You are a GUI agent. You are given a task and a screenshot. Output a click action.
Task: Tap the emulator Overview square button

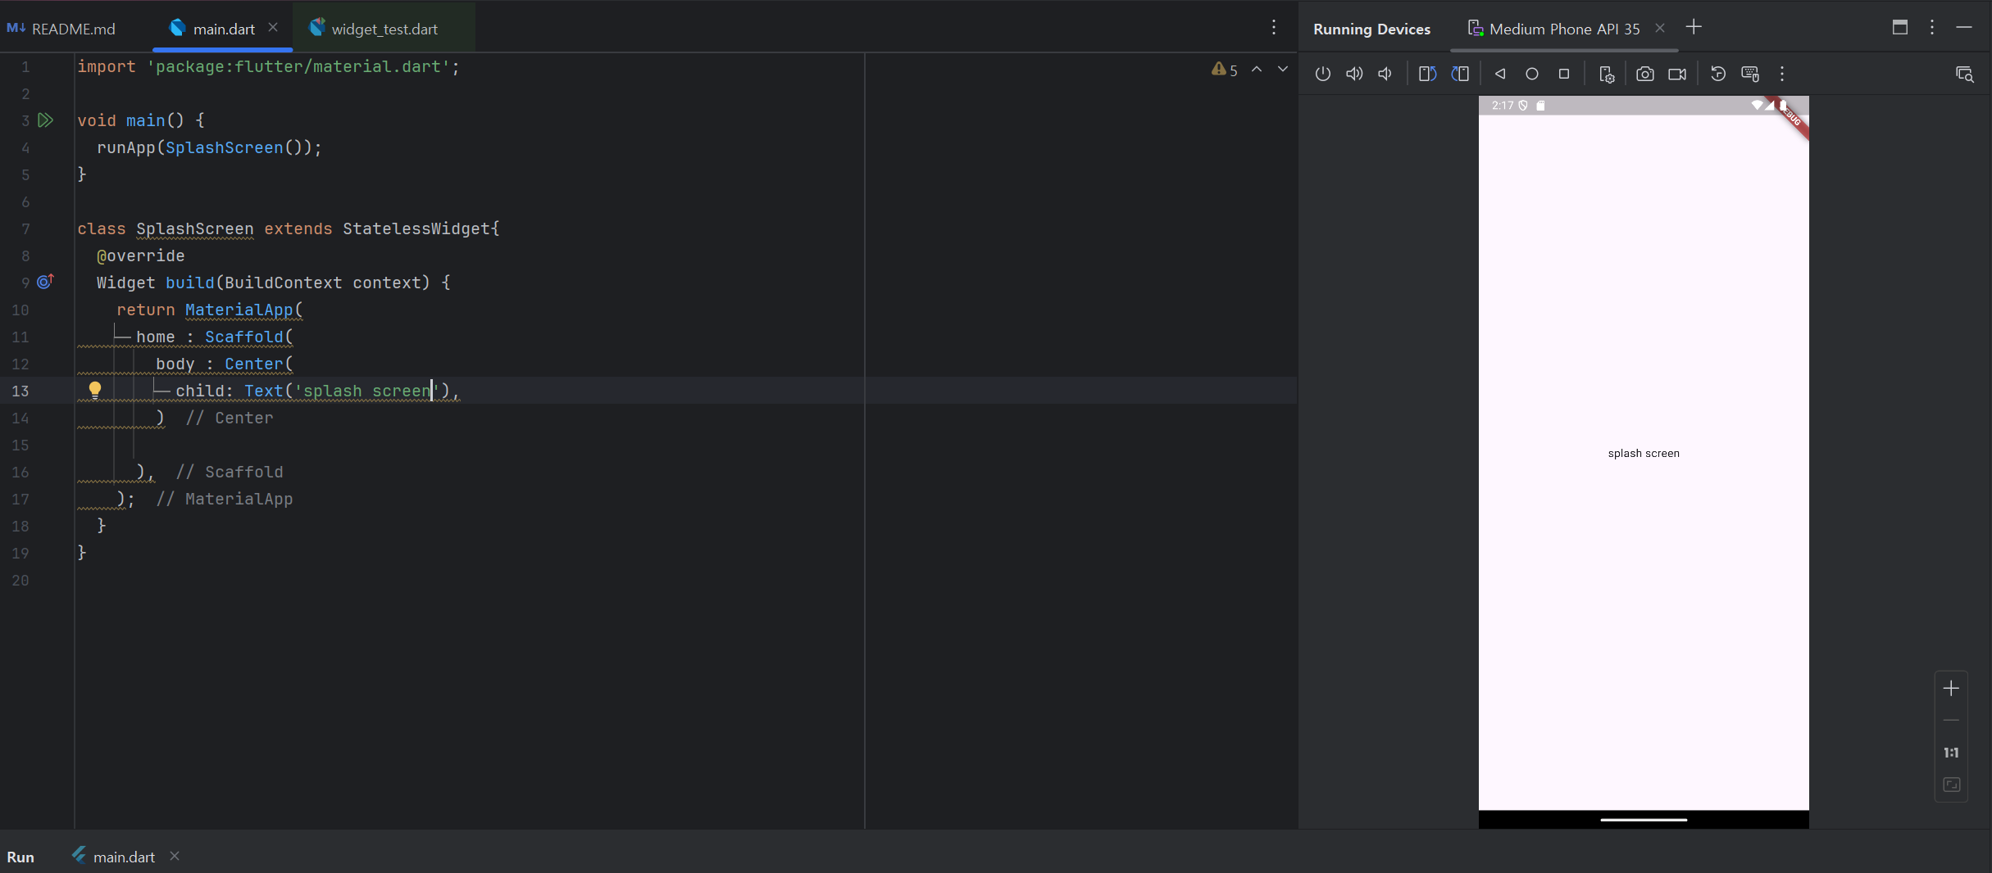tap(1564, 74)
